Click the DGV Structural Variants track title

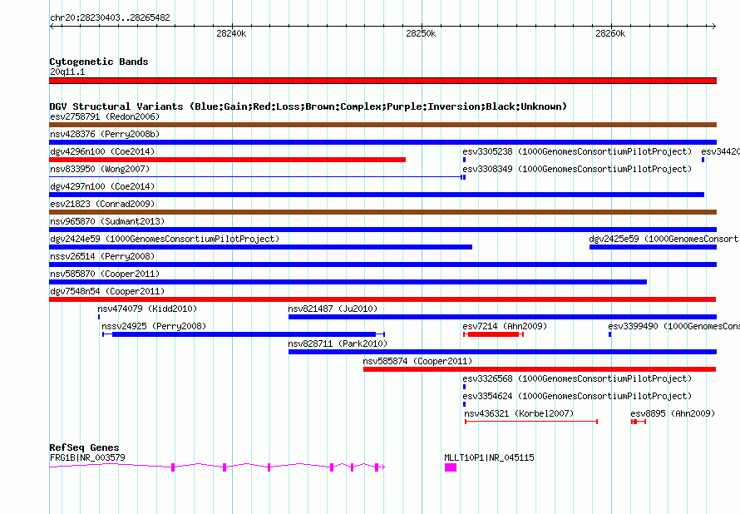(308, 106)
